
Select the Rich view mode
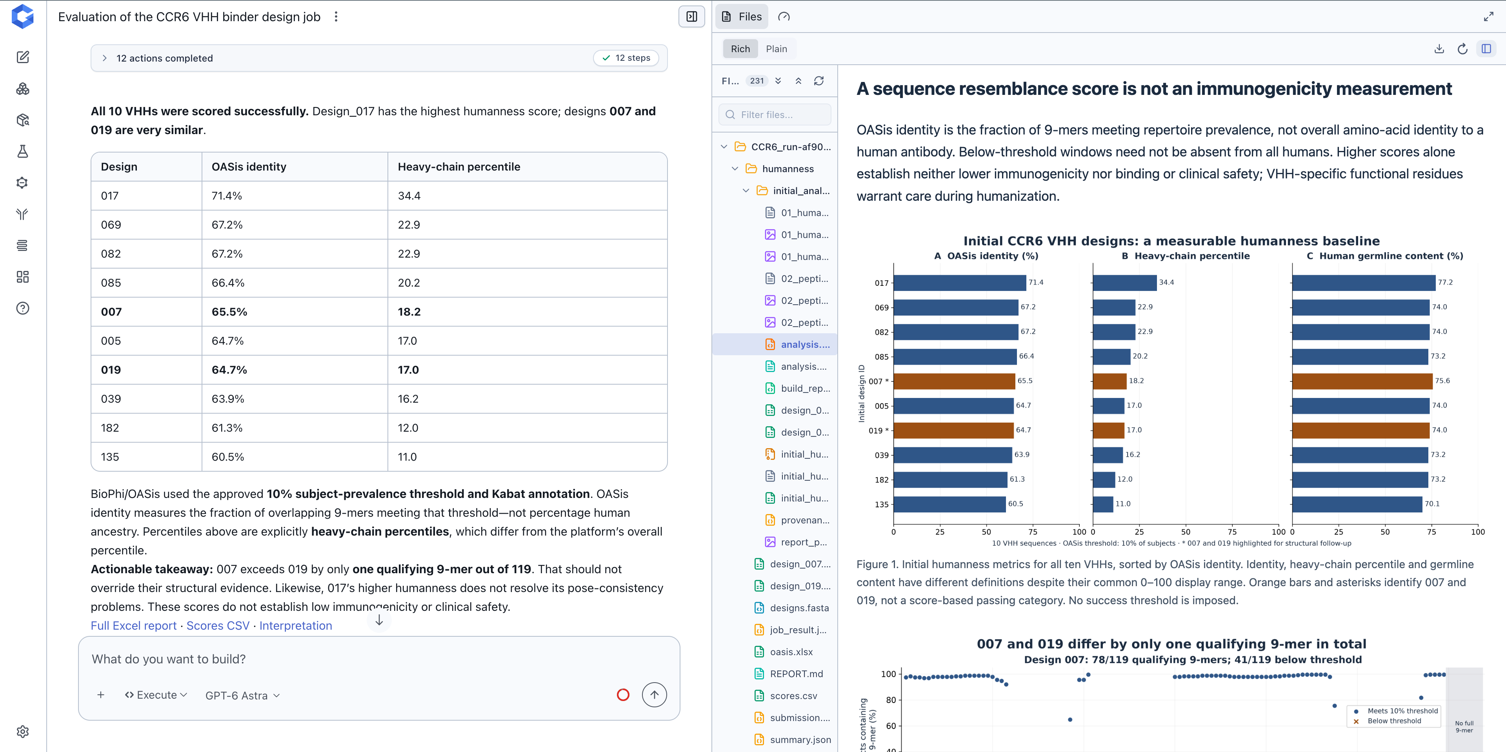[740, 49]
